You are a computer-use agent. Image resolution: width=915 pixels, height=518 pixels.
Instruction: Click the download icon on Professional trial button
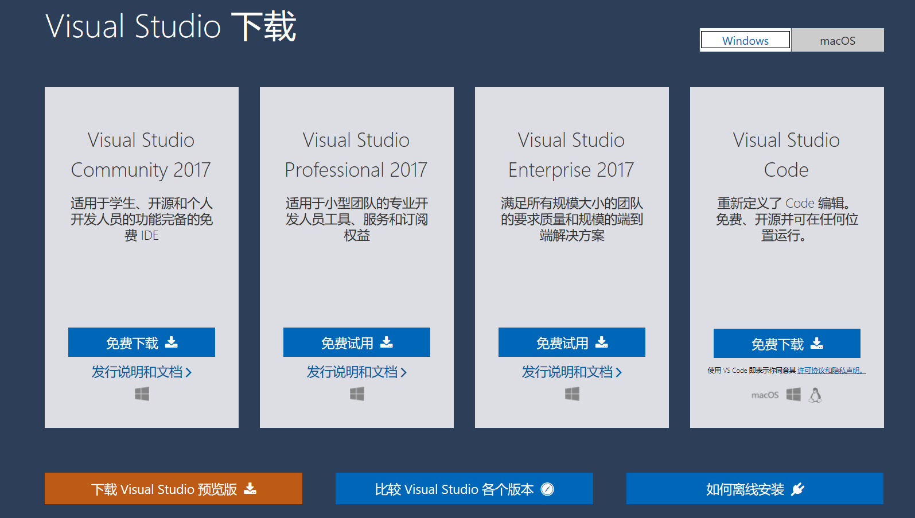click(387, 342)
